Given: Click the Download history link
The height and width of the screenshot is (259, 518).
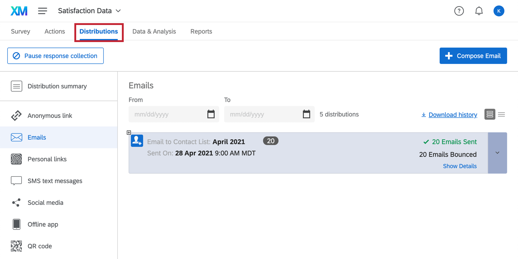Looking at the screenshot, I should tap(452, 115).
